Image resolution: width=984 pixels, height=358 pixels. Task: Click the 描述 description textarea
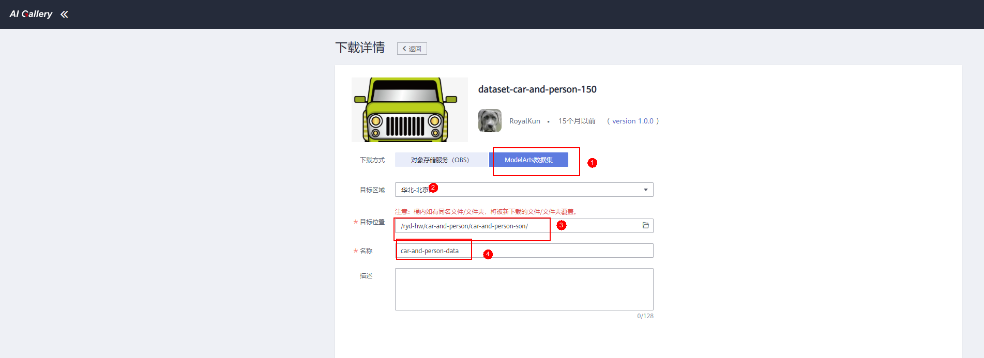(x=524, y=289)
